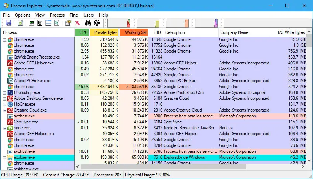The width and height of the screenshot is (313, 179).
Task: Sort by CPU column header
Action: tap(82, 32)
